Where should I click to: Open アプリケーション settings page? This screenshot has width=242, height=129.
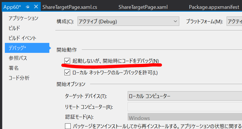click(x=23, y=18)
